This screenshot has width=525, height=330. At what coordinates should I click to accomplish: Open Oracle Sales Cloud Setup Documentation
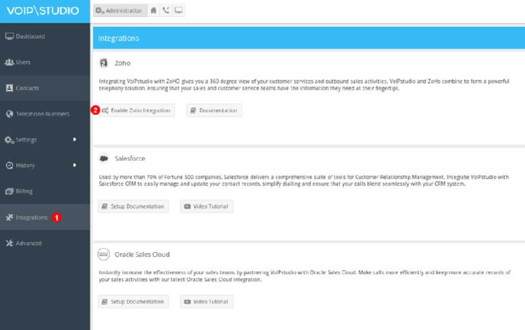[133, 301]
